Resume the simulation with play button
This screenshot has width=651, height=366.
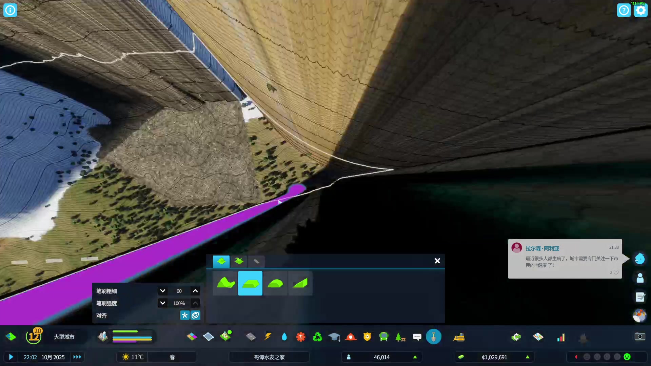pyautogui.click(x=11, y=357)
